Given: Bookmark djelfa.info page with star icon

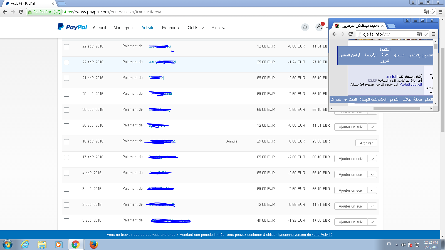Looking at the screenshot, I should (426, 34).
